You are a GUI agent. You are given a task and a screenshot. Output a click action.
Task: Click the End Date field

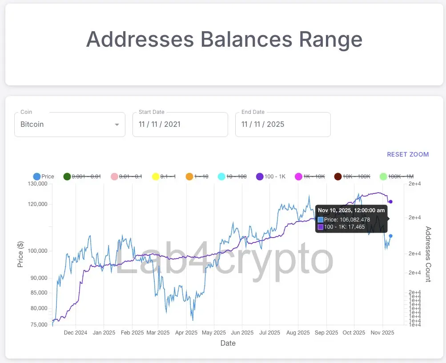click(x=283, y=125)
